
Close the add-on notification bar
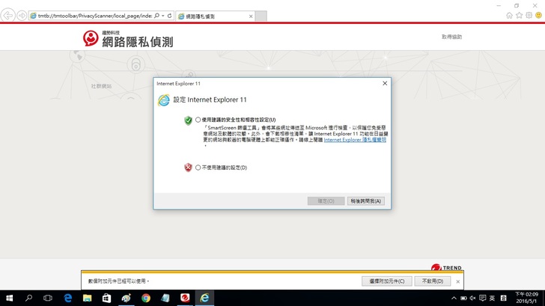click(x=457, y=281)
